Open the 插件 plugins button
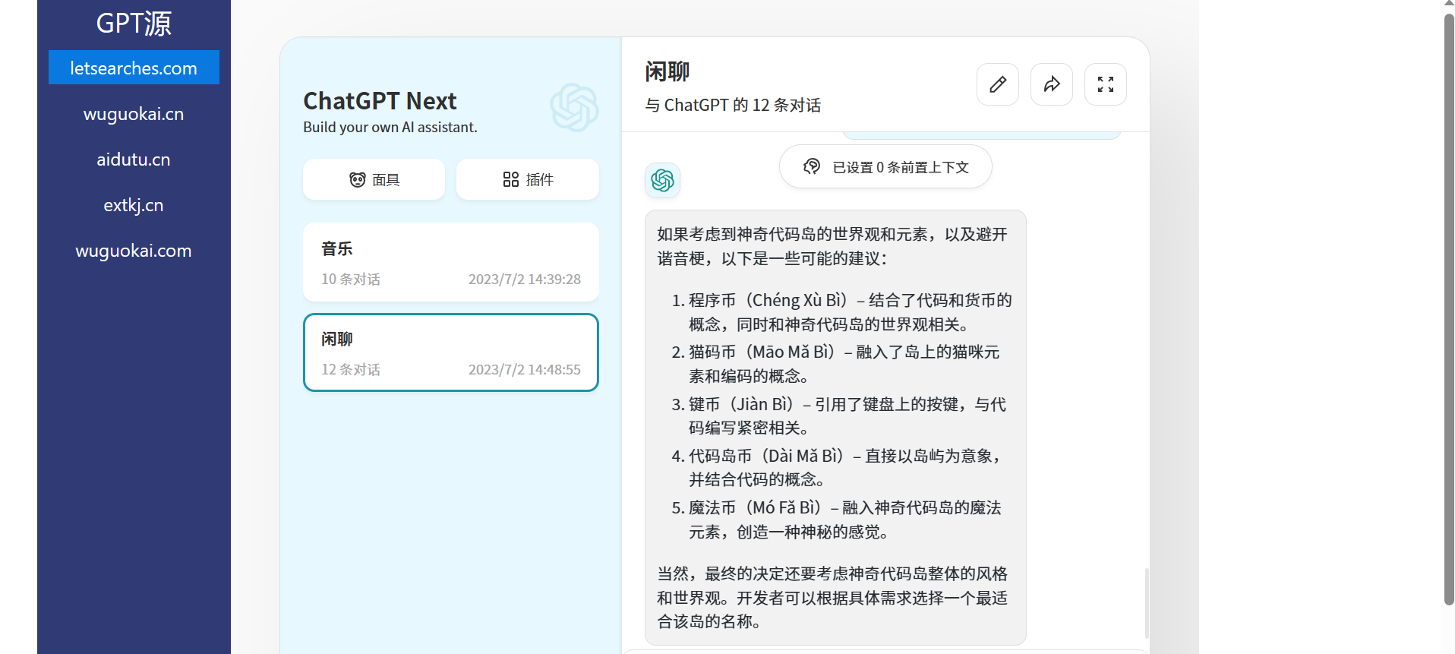This screenshot has width=1455, height=654. click(x=527, y=179)
